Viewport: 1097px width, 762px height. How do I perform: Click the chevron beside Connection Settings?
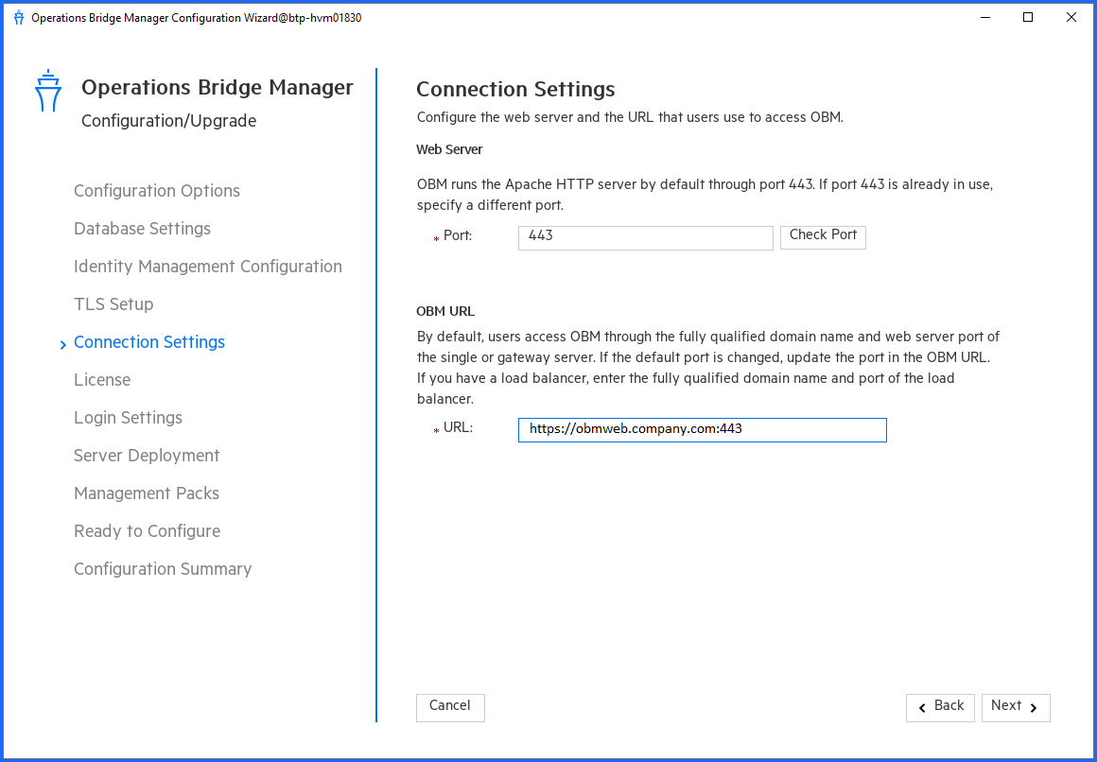62,342
